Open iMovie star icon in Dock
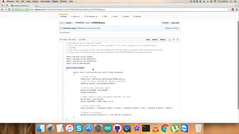The image size is (239, 134). point(136,128)
